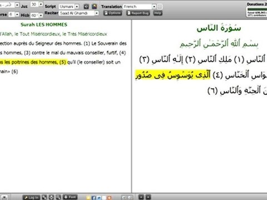Image resolution: width=267 pixels, height=200 pixels.
Task: Click Arabic verse marker (٢)
Action: [x=190, y=59]
